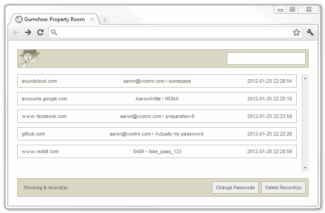
Task: Click the browser back arrow
Action: click(16, 32)
